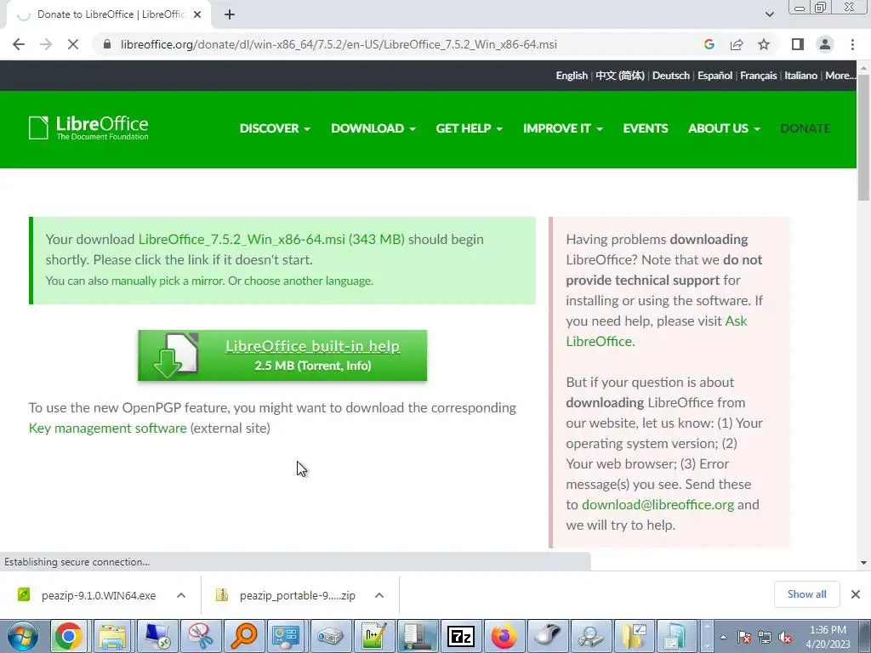Image resolution: width=871 pixels, height=653 pixels.
Task: Open the Google icon in address bar
Action: (709, 44)
